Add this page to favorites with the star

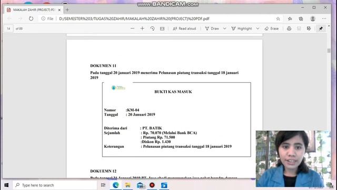[x=278, y=18]
